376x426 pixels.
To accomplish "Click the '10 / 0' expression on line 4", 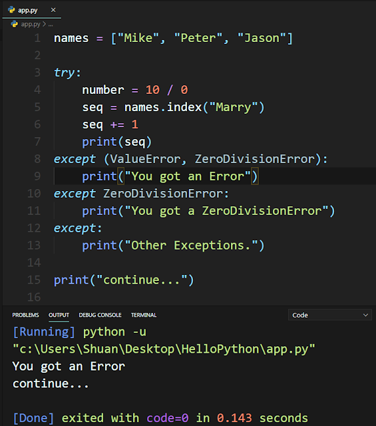I will [x=166, y=90].
